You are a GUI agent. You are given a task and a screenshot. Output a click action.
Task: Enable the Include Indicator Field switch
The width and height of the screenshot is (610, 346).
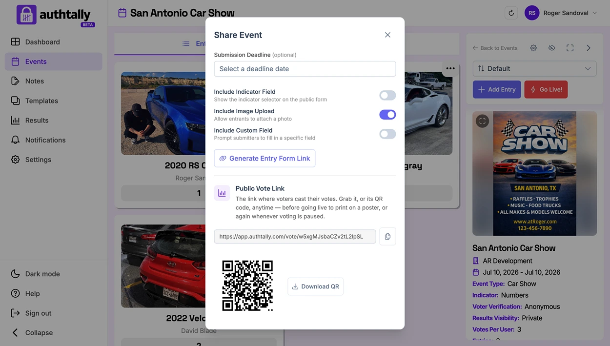pyautogui.click(x=387, y=95)
